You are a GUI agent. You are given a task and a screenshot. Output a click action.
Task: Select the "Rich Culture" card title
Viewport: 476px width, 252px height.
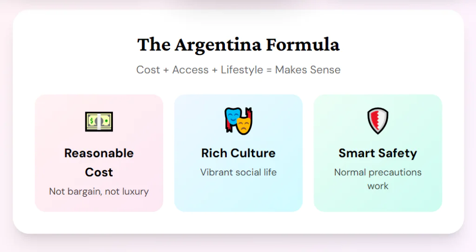pos(238,153)
